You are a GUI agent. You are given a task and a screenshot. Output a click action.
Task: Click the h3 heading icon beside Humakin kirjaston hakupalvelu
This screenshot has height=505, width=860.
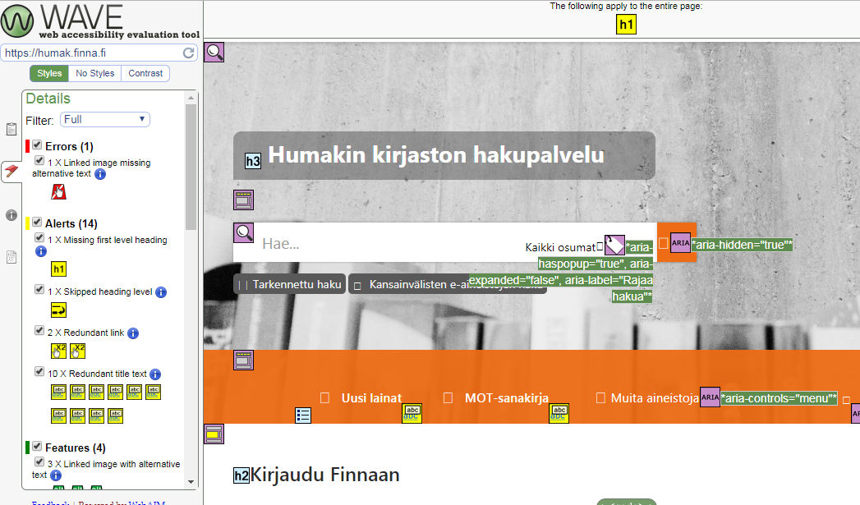coord(253,161)
